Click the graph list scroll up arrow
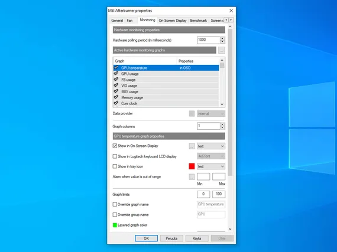The height and width of the screenshot is (252, 337). coord(222,60)
